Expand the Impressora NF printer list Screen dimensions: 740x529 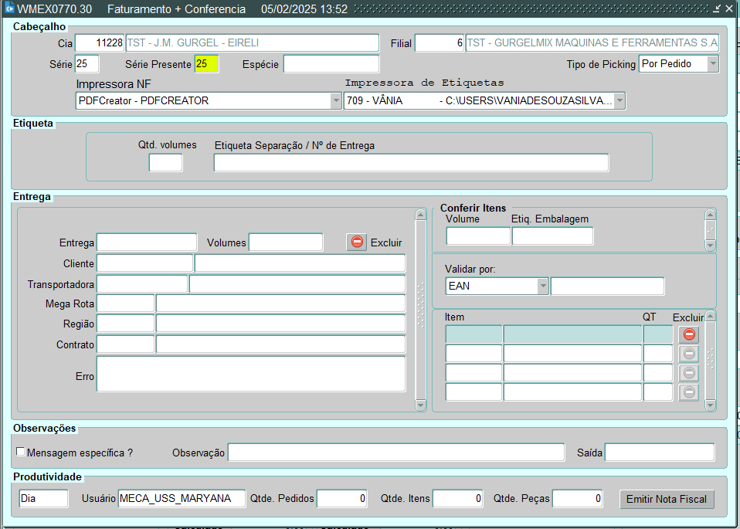[x=335, y=100]
